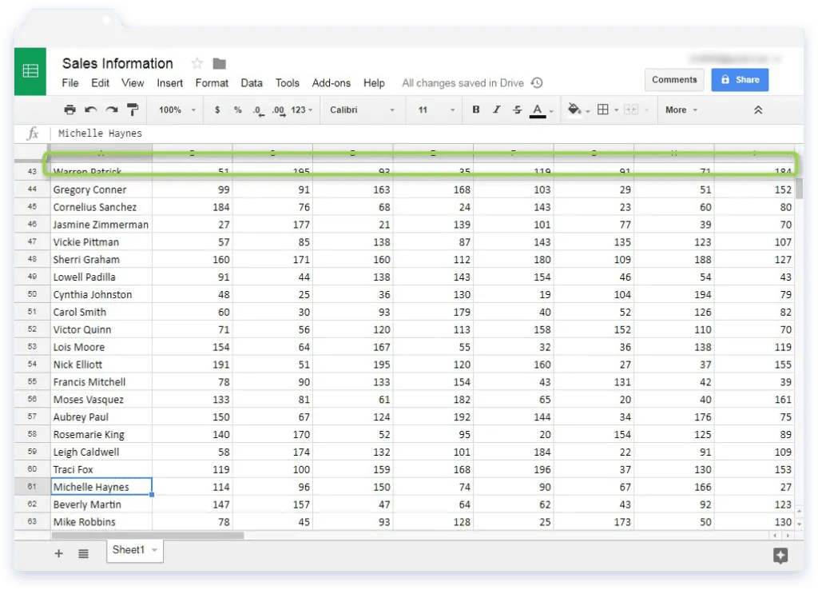Toggle italic formatting
This screenshot has width=818, height=590.
point(497,110)
